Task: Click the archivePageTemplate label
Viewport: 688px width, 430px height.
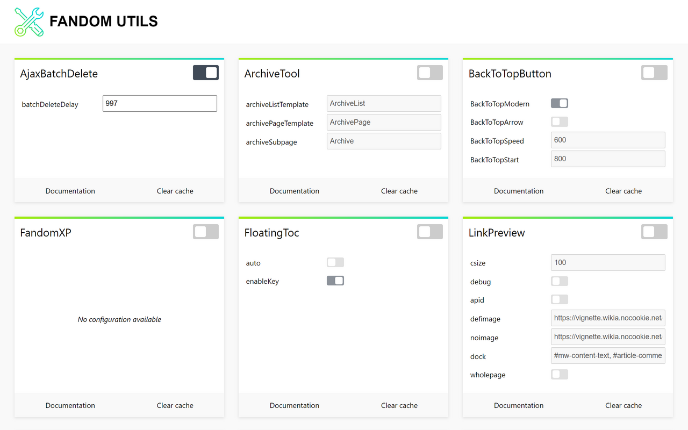Action: tap(279, 123)
